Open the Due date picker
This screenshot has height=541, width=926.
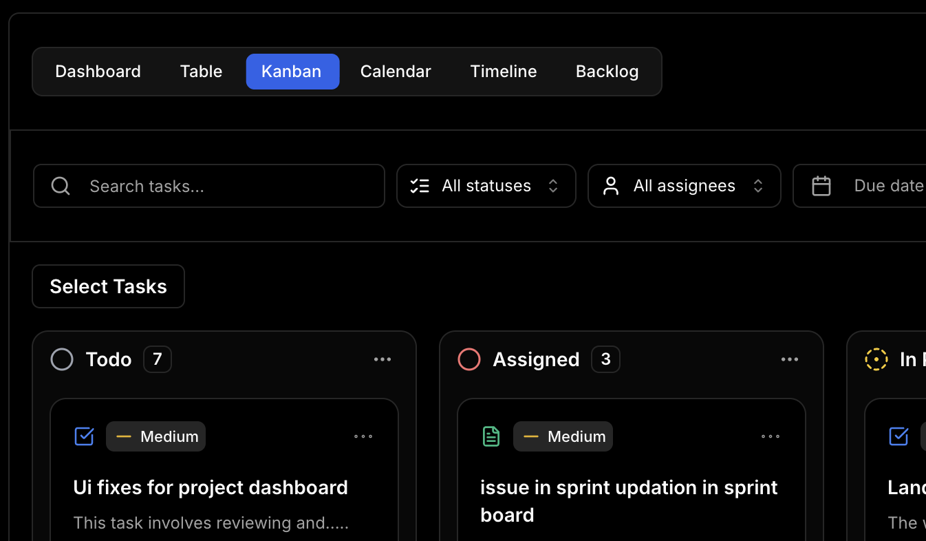coord(860,186)
